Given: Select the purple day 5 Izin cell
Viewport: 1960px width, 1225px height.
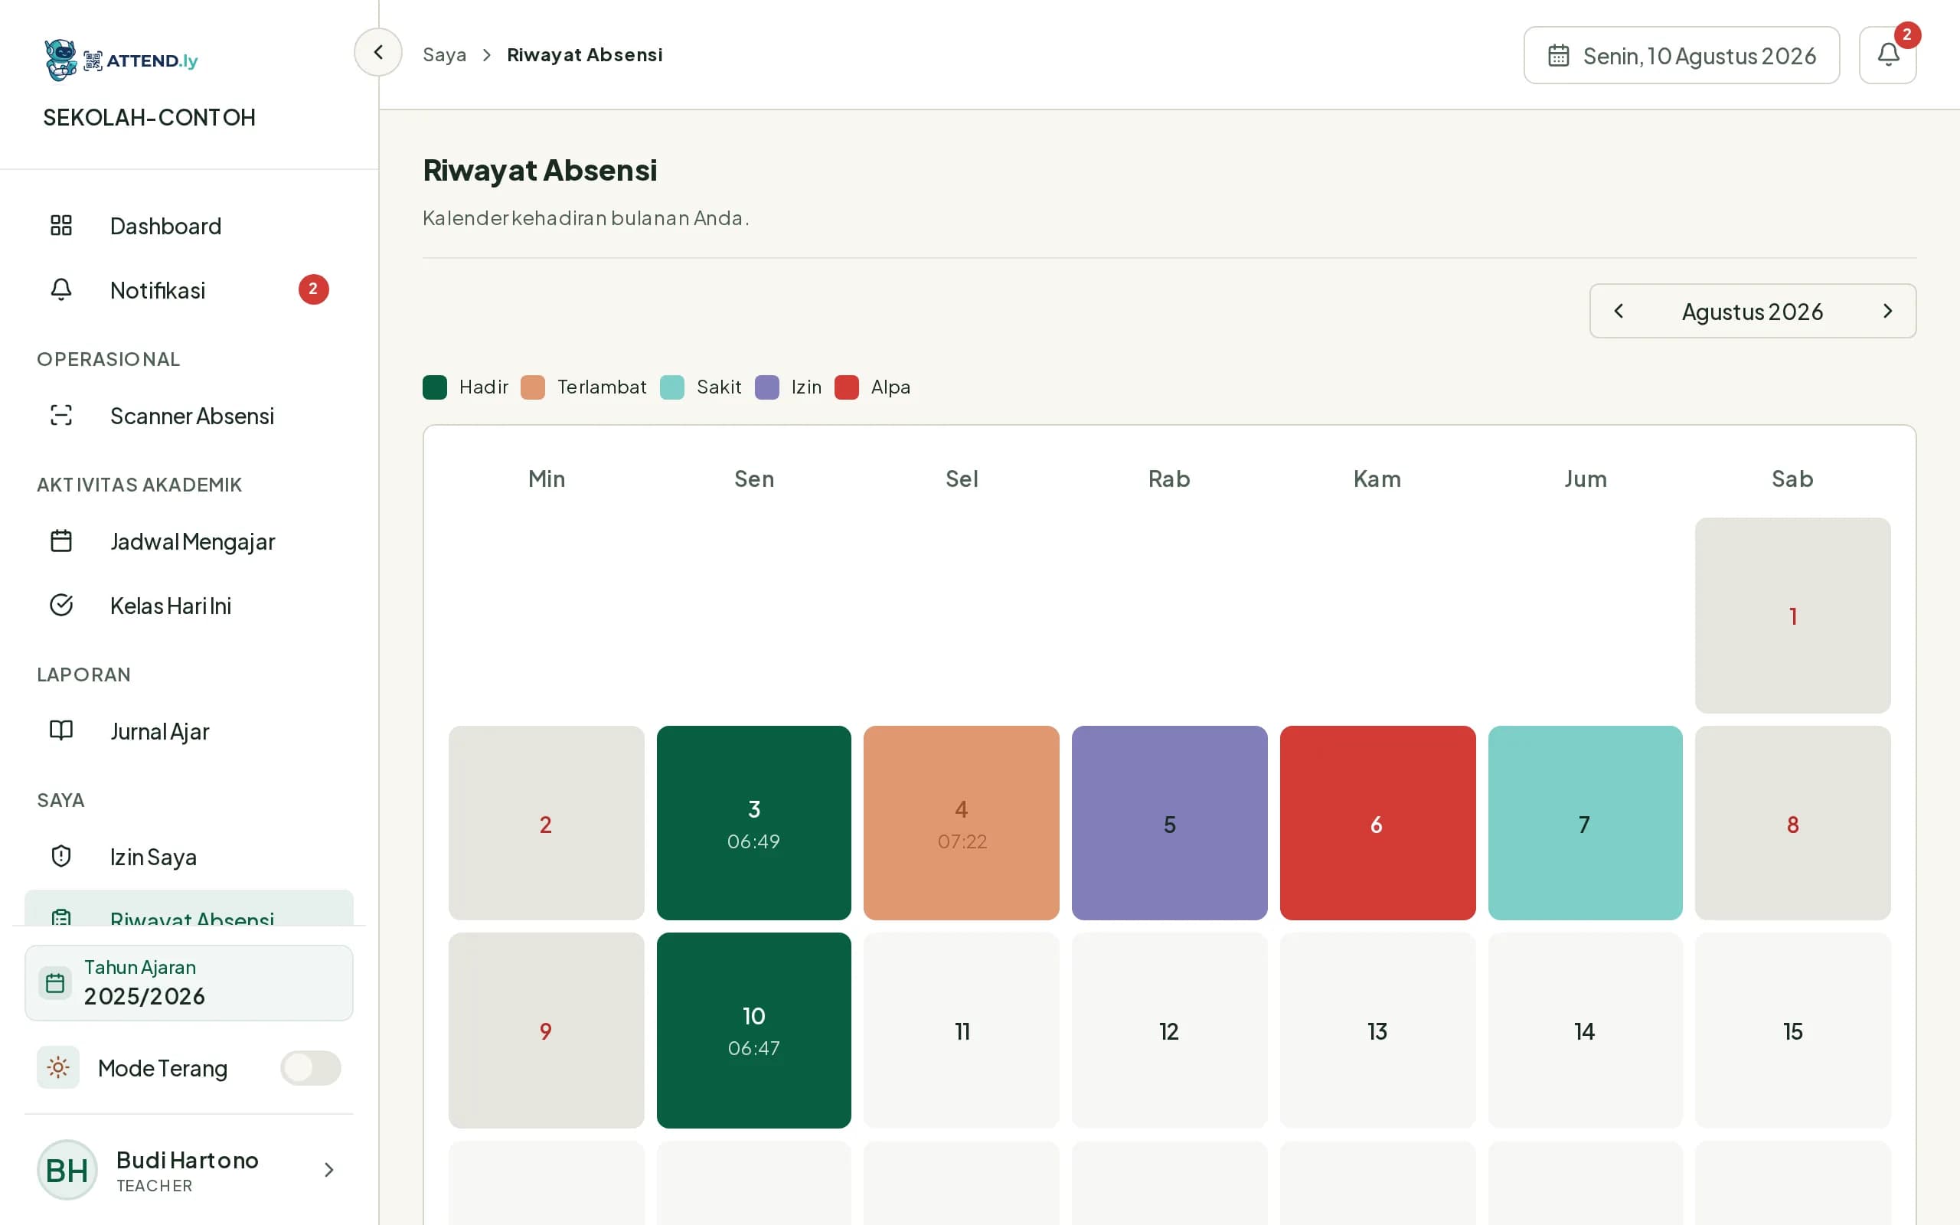Looking at the screenshot, I should tap(1170, 823).
